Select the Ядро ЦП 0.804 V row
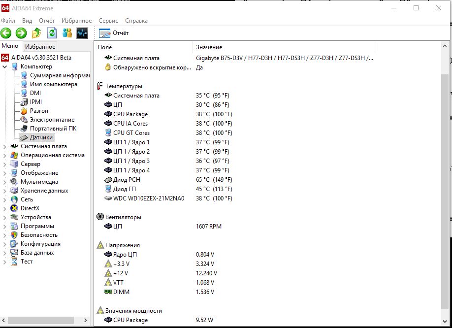The width and height of the screenshot is (452, 328). click(x=159, y=255)
